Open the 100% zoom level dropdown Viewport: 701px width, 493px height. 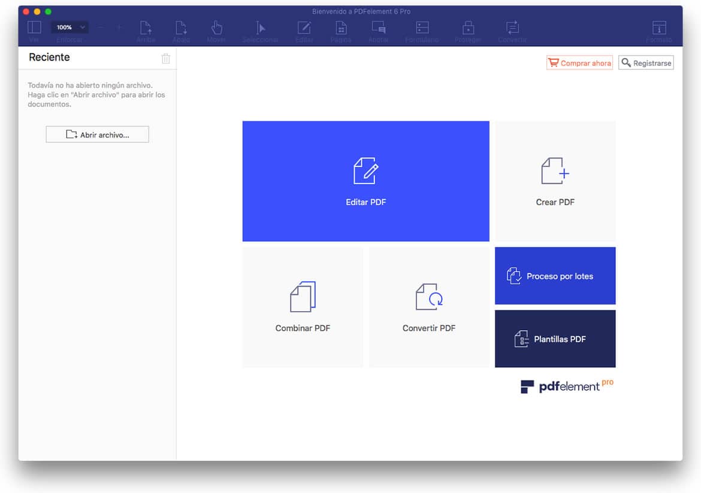point(70,28)
